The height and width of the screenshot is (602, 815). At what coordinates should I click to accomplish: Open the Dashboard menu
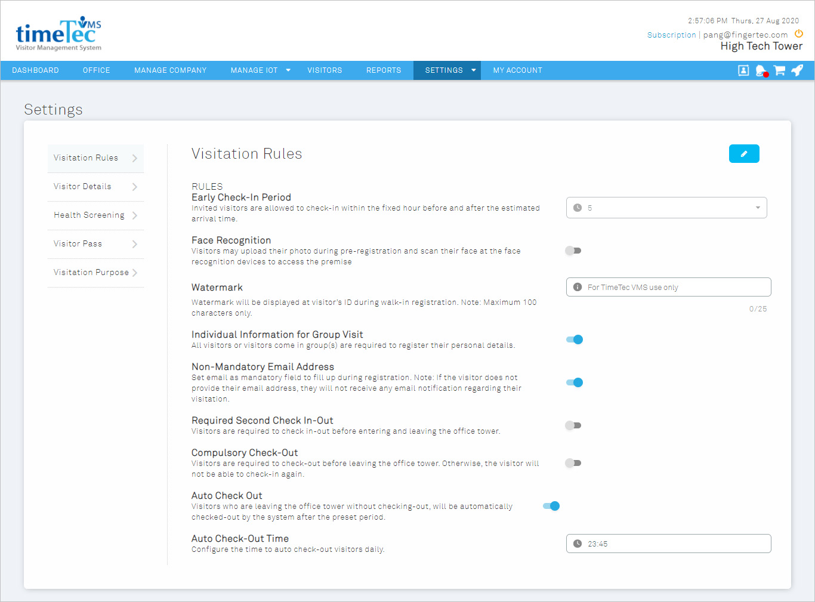point(36,70)
